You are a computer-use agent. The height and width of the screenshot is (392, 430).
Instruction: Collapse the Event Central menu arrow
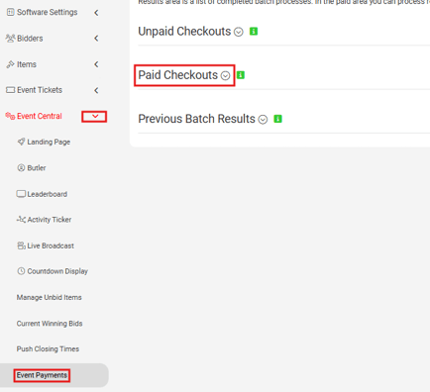point(95,116)
